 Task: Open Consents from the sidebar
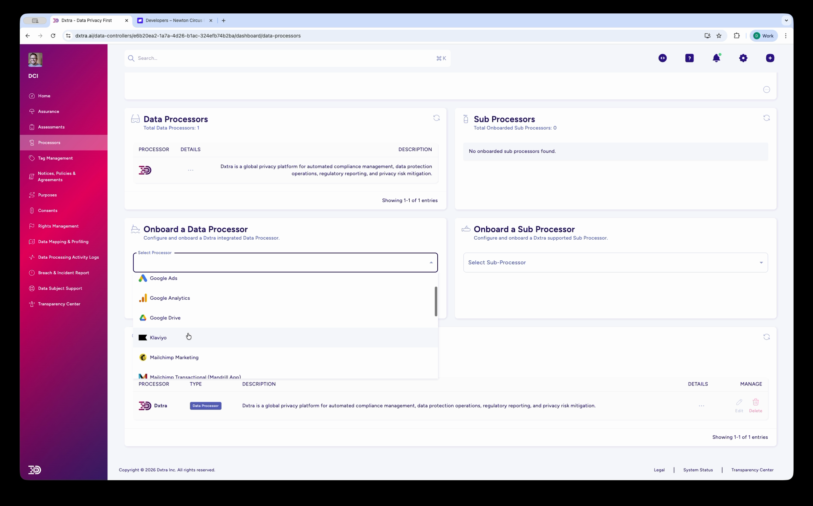(47, 210)
